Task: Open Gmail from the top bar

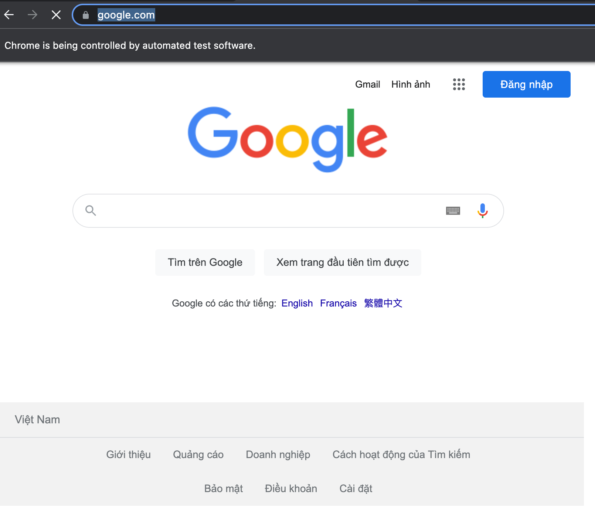Action: click(x=367, y=84)
